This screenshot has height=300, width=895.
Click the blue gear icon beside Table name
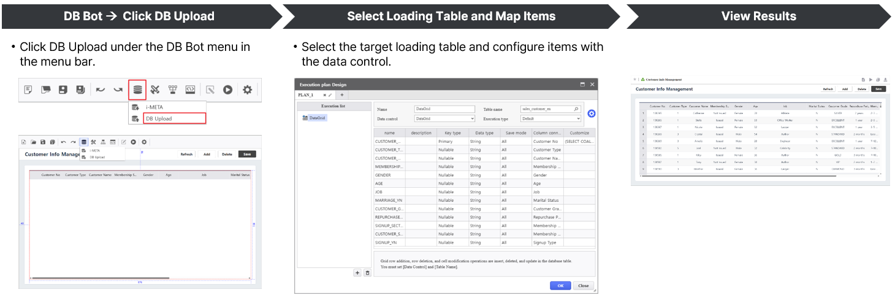click(592, 113)
